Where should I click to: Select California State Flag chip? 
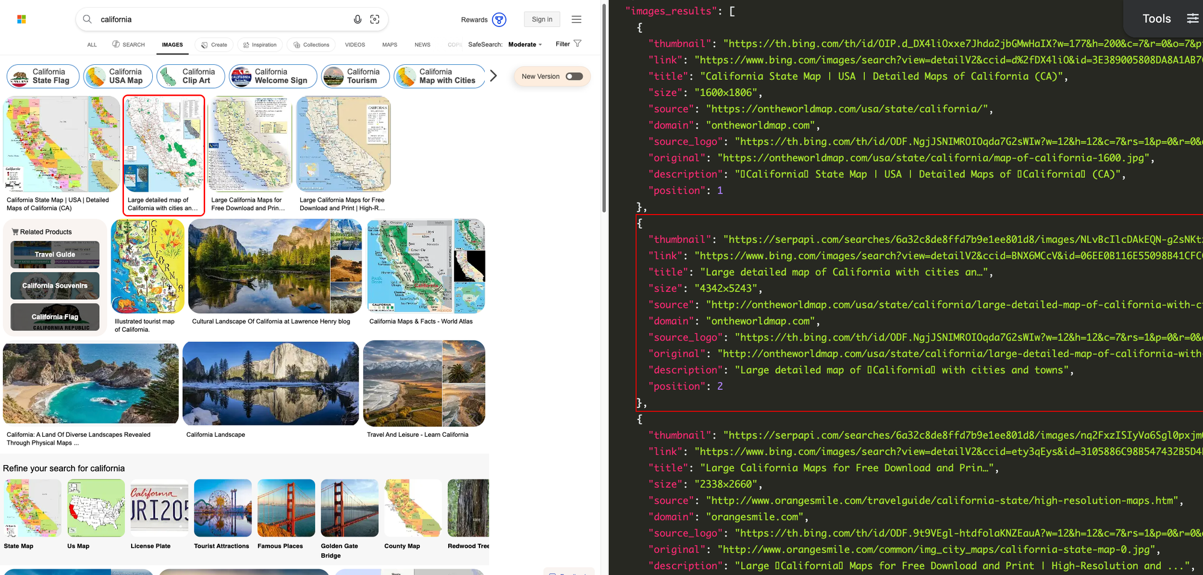[x=43, y=76]
